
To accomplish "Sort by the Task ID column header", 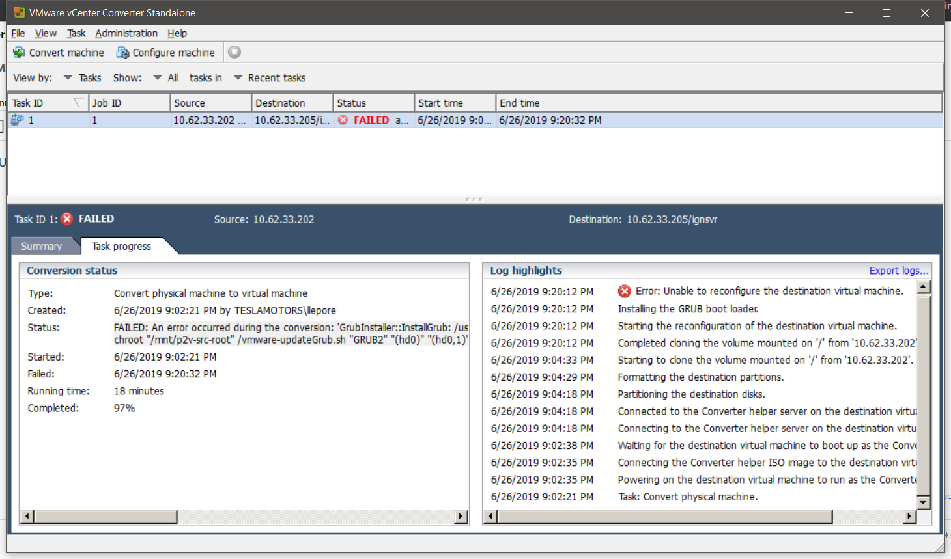I will click(x=48, y=103).
